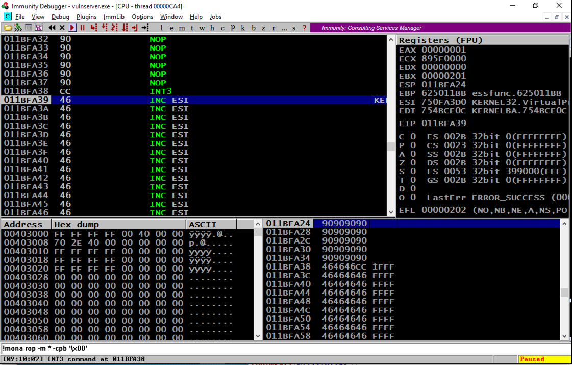Click the Close program X icon

[x=62, y=28]
